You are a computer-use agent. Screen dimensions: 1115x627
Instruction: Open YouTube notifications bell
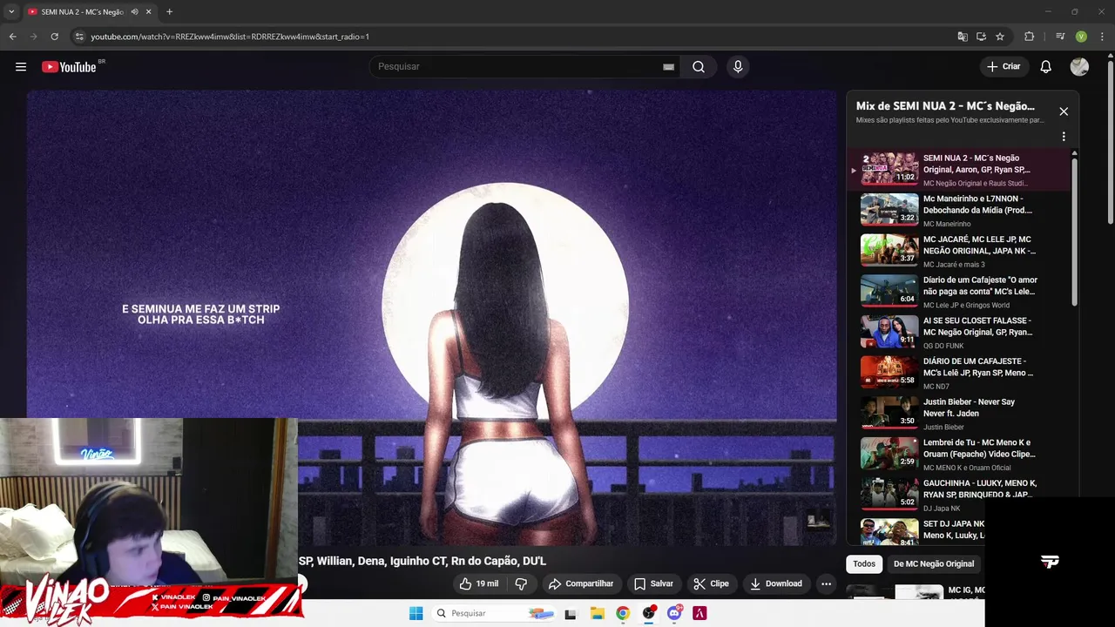point(1046,67)
